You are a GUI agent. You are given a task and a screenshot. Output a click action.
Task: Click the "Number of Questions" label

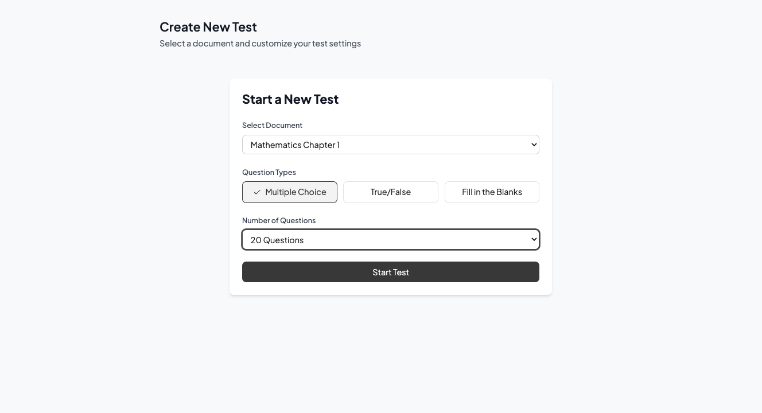coord(279,220)
